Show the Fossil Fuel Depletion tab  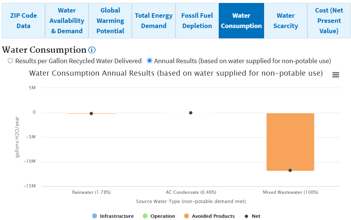(x=197, y=21)
